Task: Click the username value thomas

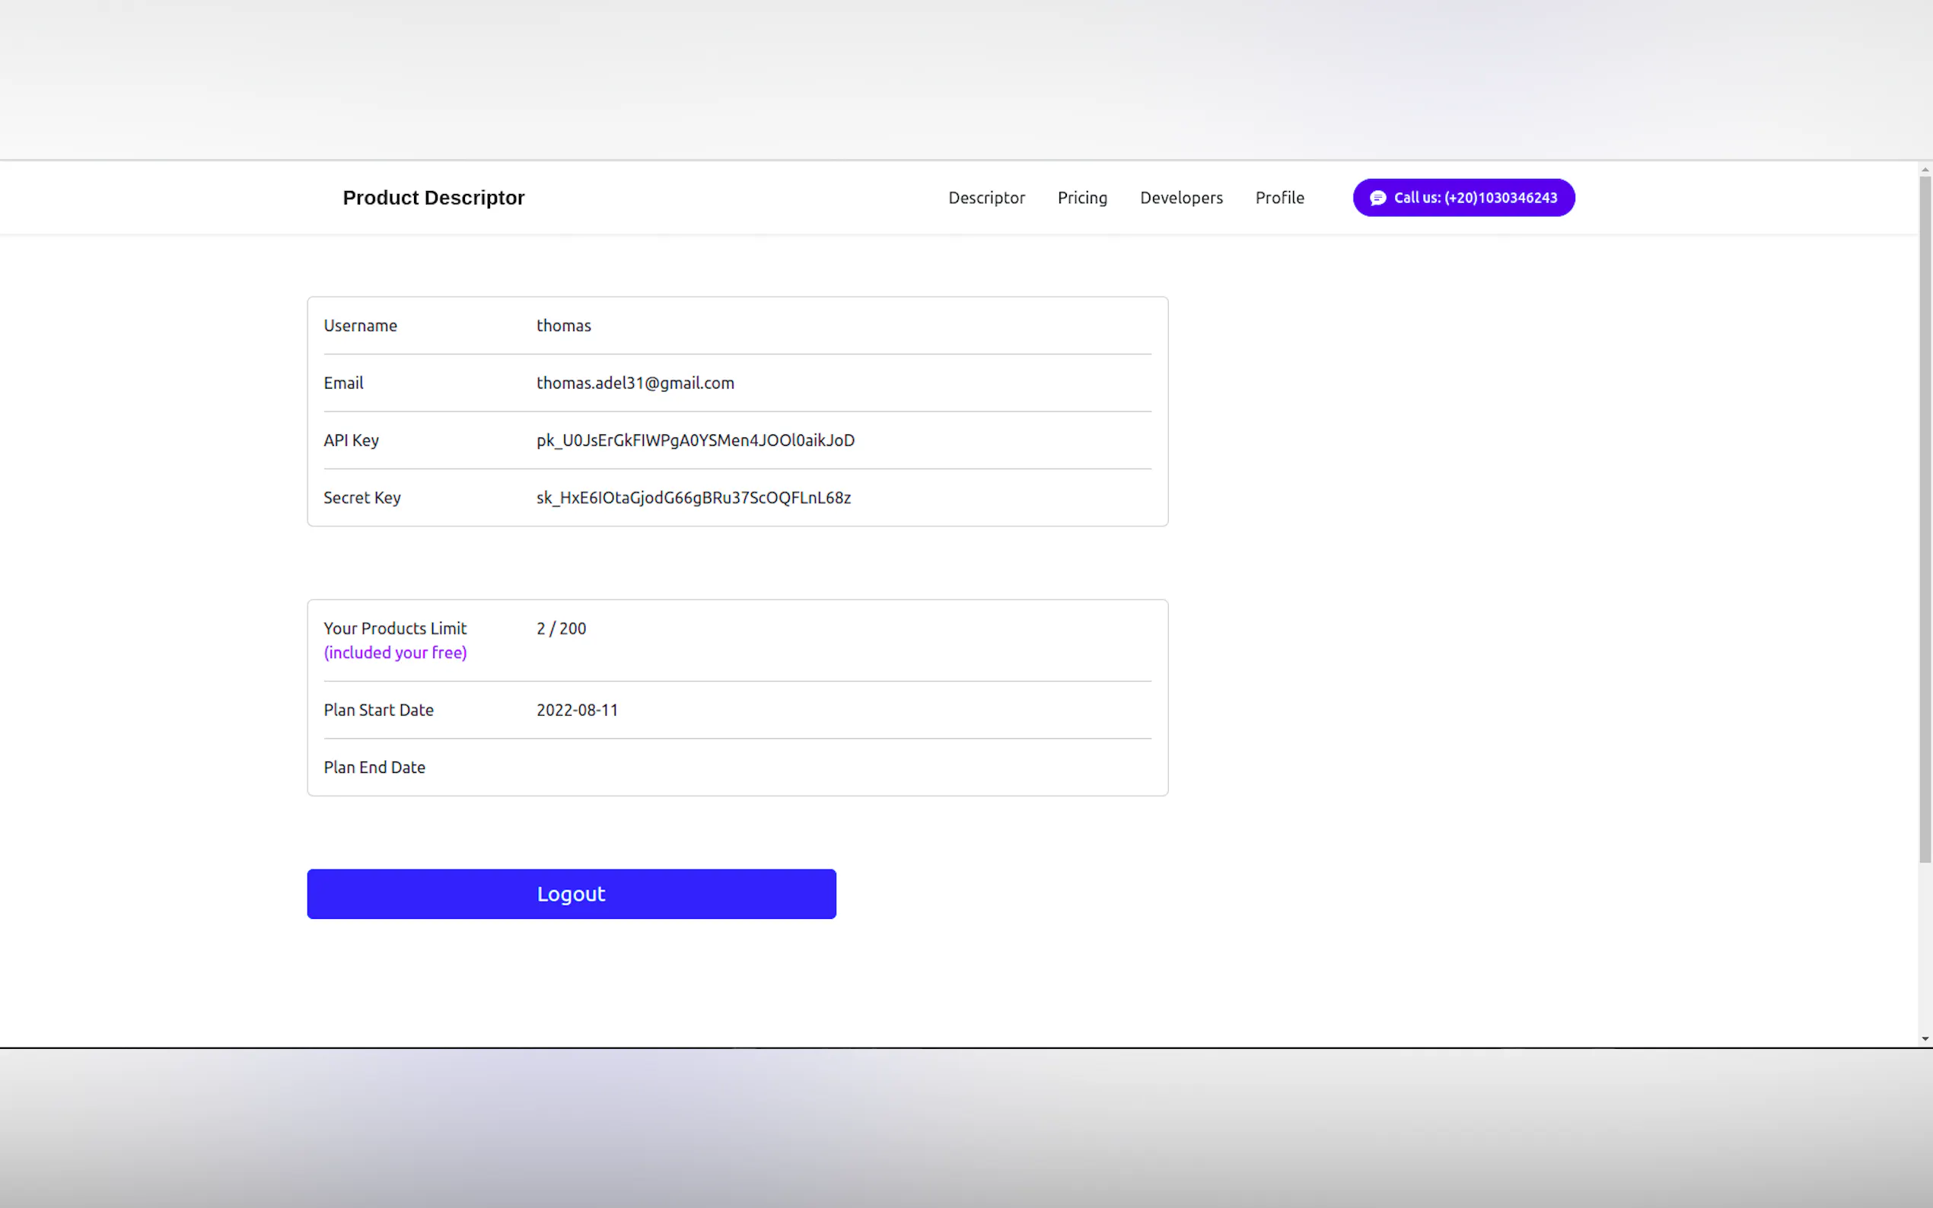Action: coord(563,326)
